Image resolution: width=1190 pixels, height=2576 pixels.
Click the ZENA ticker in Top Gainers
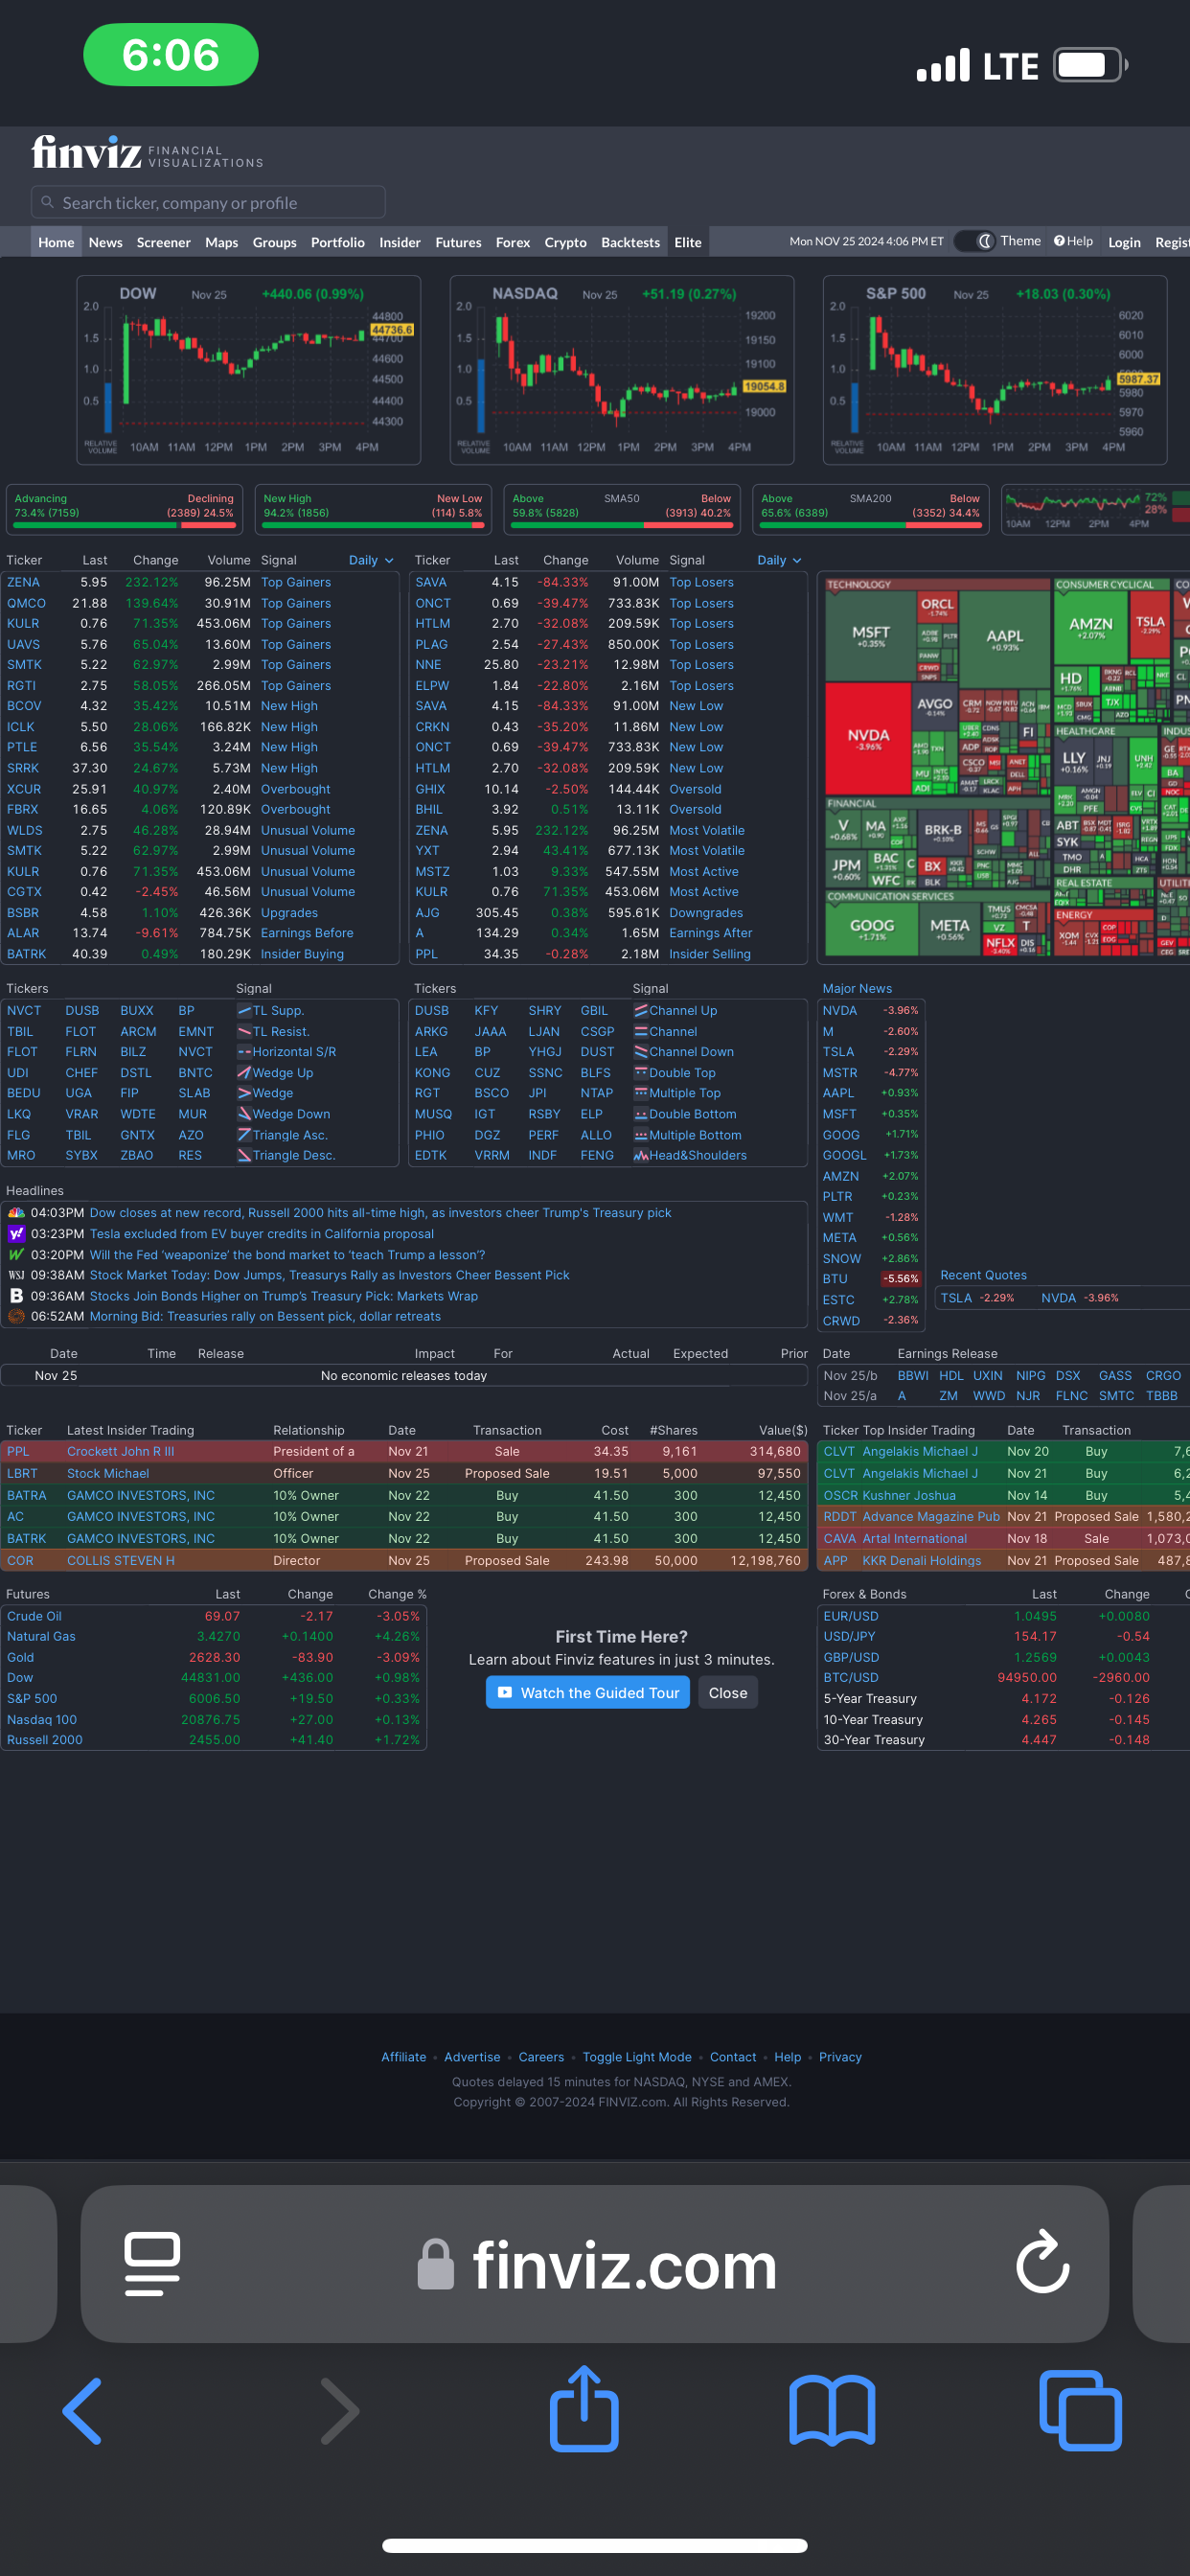23,582
